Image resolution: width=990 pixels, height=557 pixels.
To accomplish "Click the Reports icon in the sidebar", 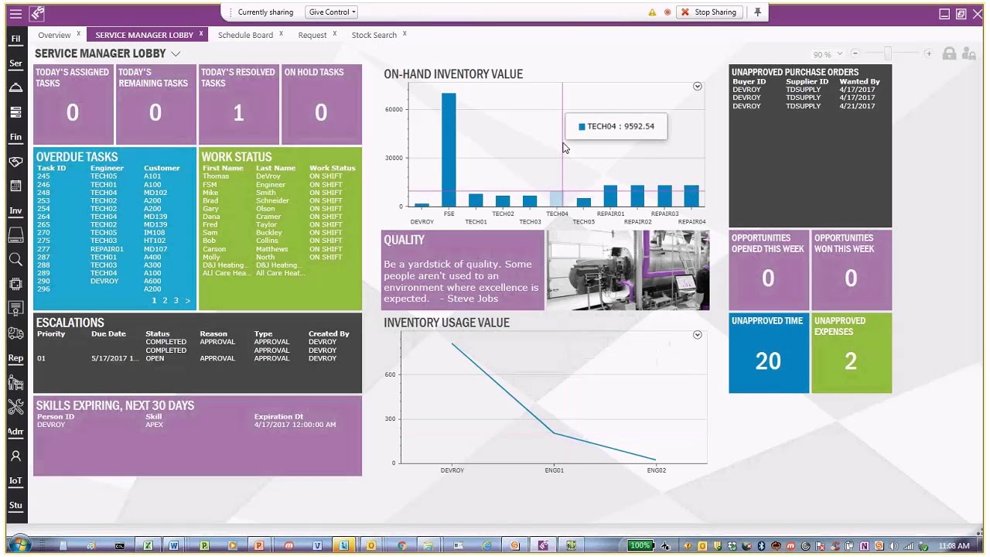I will pyautogui.click(x=15, y=357).
